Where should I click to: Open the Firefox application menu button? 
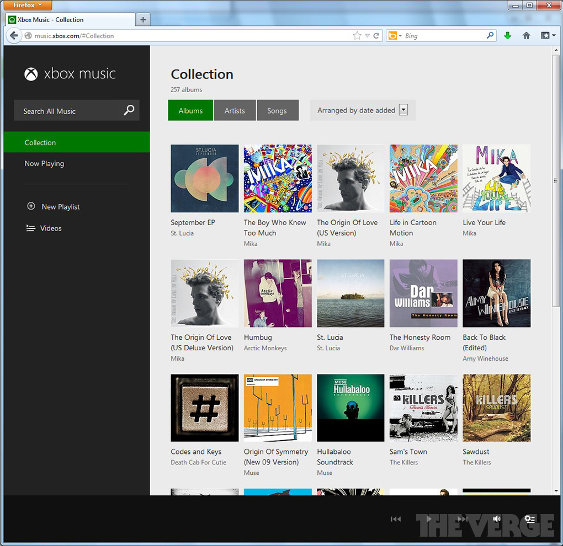tap(28, 6)
